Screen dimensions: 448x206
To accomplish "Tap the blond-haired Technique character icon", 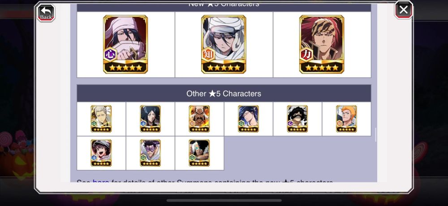I will [101, 119].
